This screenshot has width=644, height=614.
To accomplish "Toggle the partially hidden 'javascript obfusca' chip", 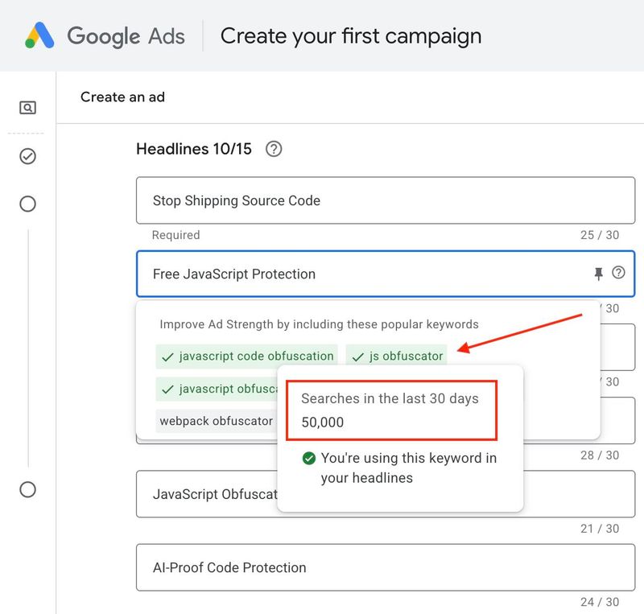I will [x=216, y=389].
